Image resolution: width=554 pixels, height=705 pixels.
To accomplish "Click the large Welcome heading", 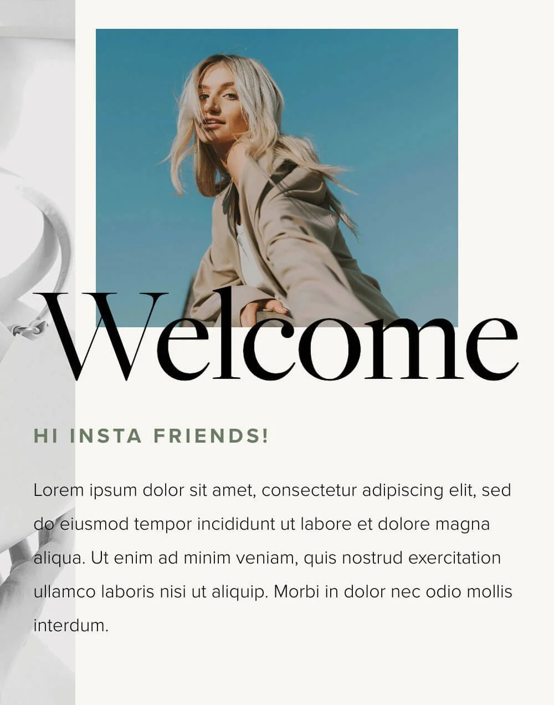I will pyautogui.click(x=277, y=335).
